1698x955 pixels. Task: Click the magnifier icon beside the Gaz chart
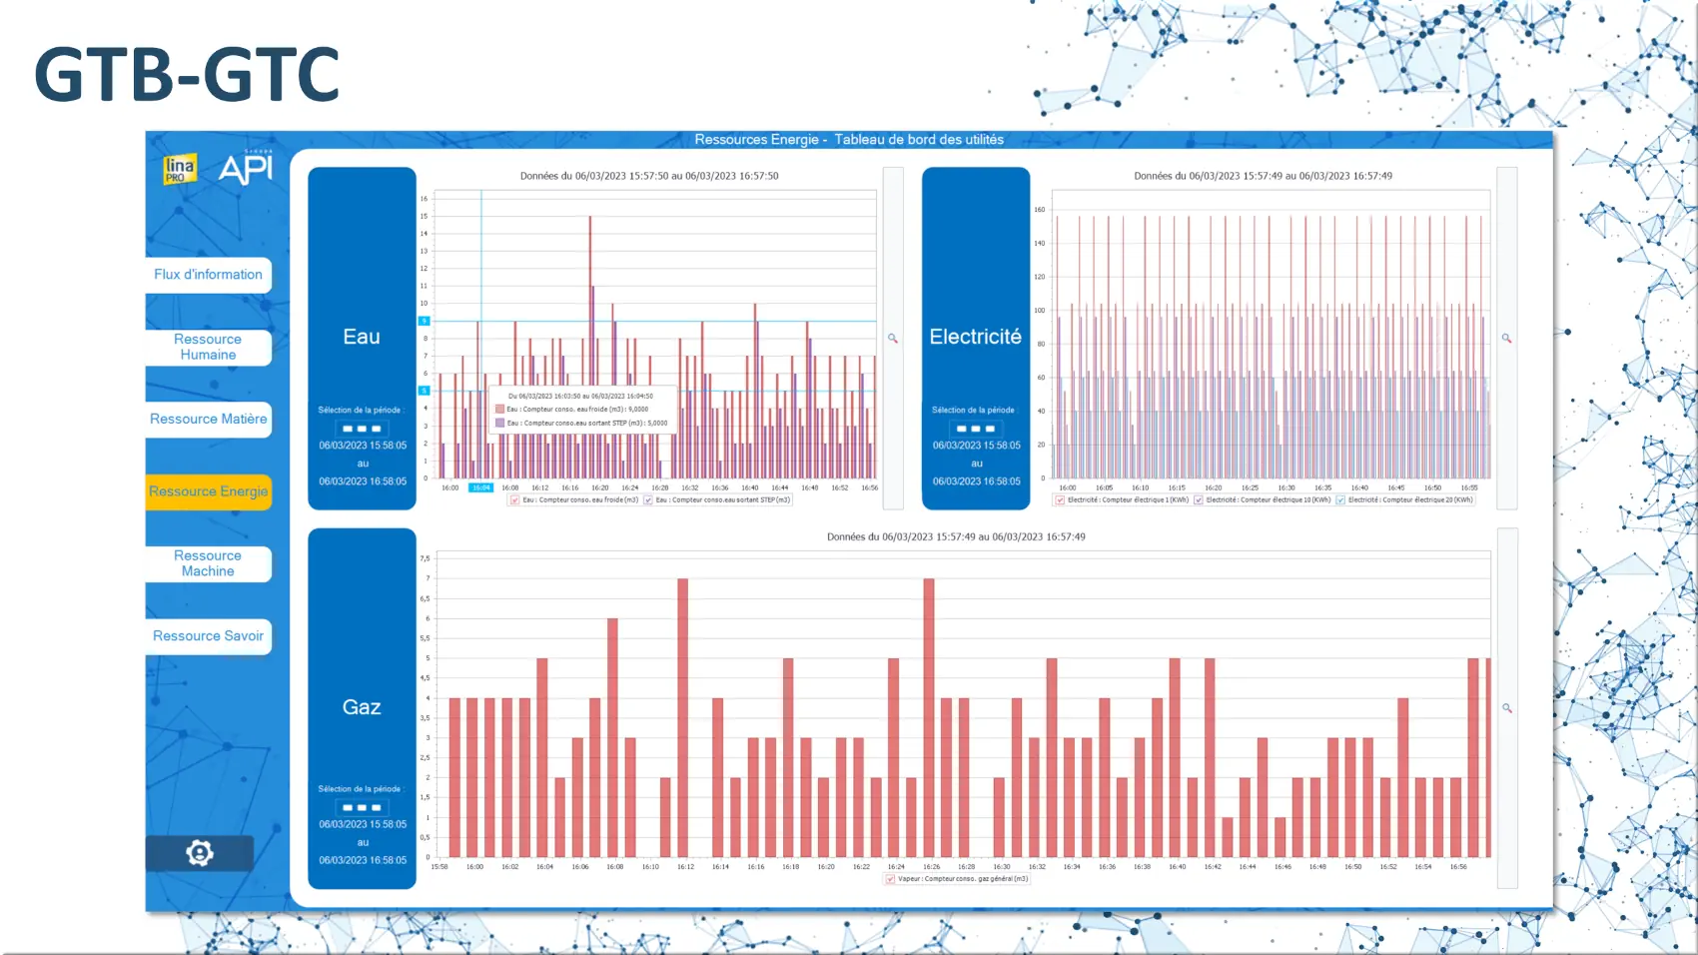point(1506,708)
